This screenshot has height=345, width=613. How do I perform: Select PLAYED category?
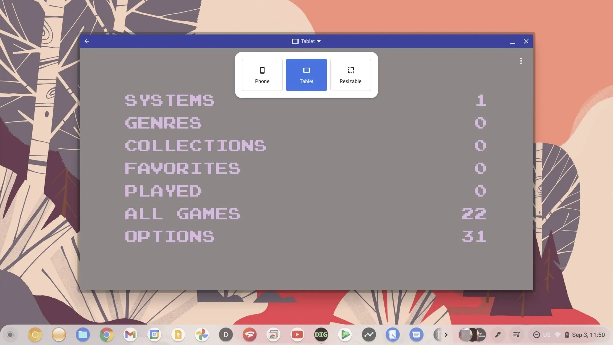[163, 191]
